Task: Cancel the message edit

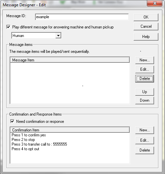Action: pyautogui.click(x=146, y=26)
